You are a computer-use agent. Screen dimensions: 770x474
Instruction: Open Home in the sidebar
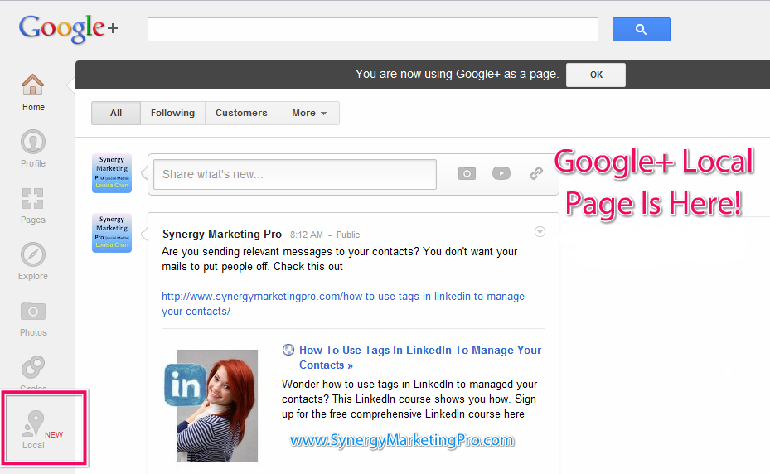pyautogui.click(x=33, y=92)
